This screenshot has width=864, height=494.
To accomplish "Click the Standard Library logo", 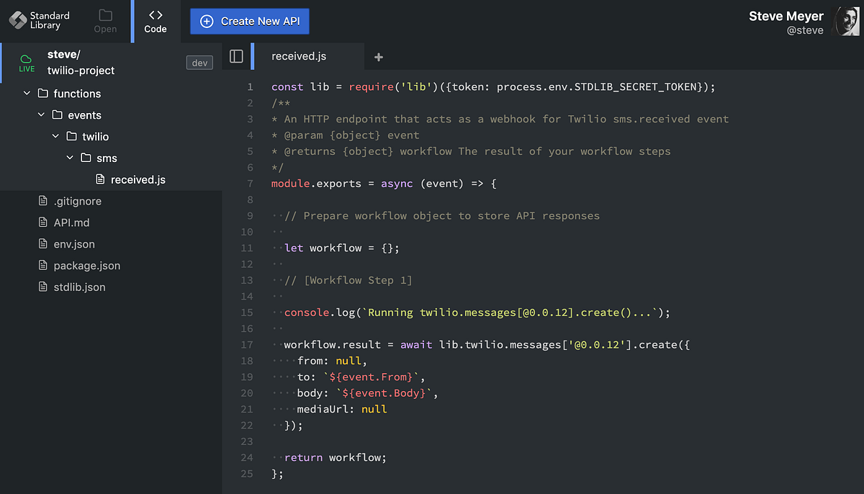I will [18, 20].
